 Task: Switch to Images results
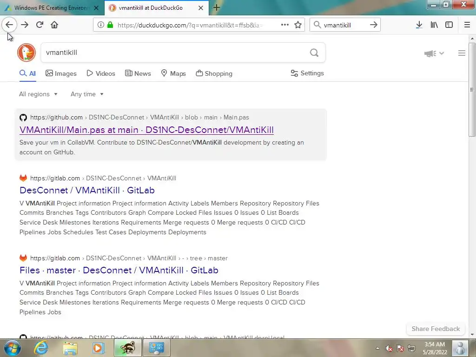61,73
